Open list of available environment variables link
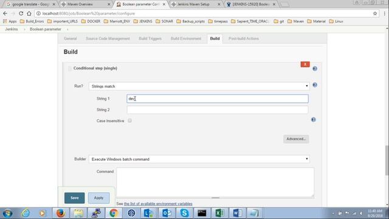The image size is (389, 219). 158,204
